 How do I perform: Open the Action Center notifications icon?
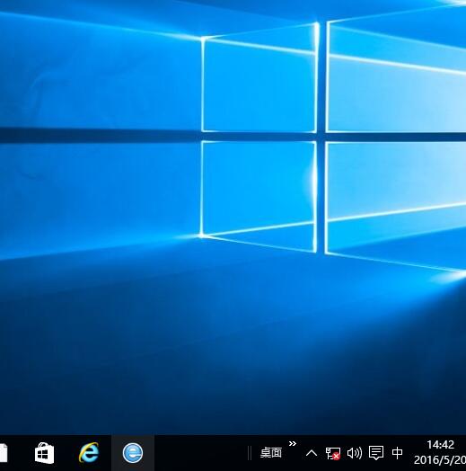click(376, 453)
